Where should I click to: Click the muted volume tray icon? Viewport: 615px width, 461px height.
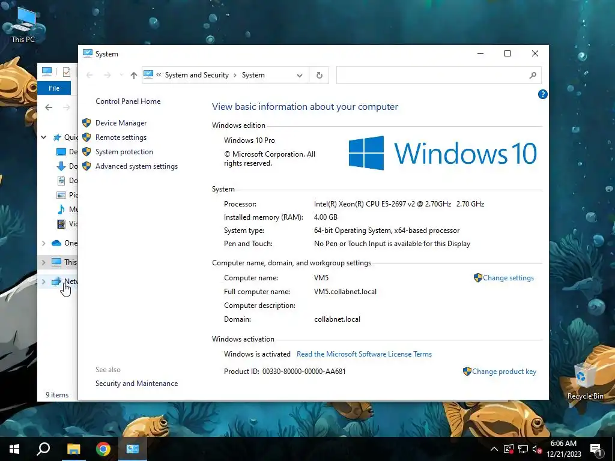[x=537, y=449]
